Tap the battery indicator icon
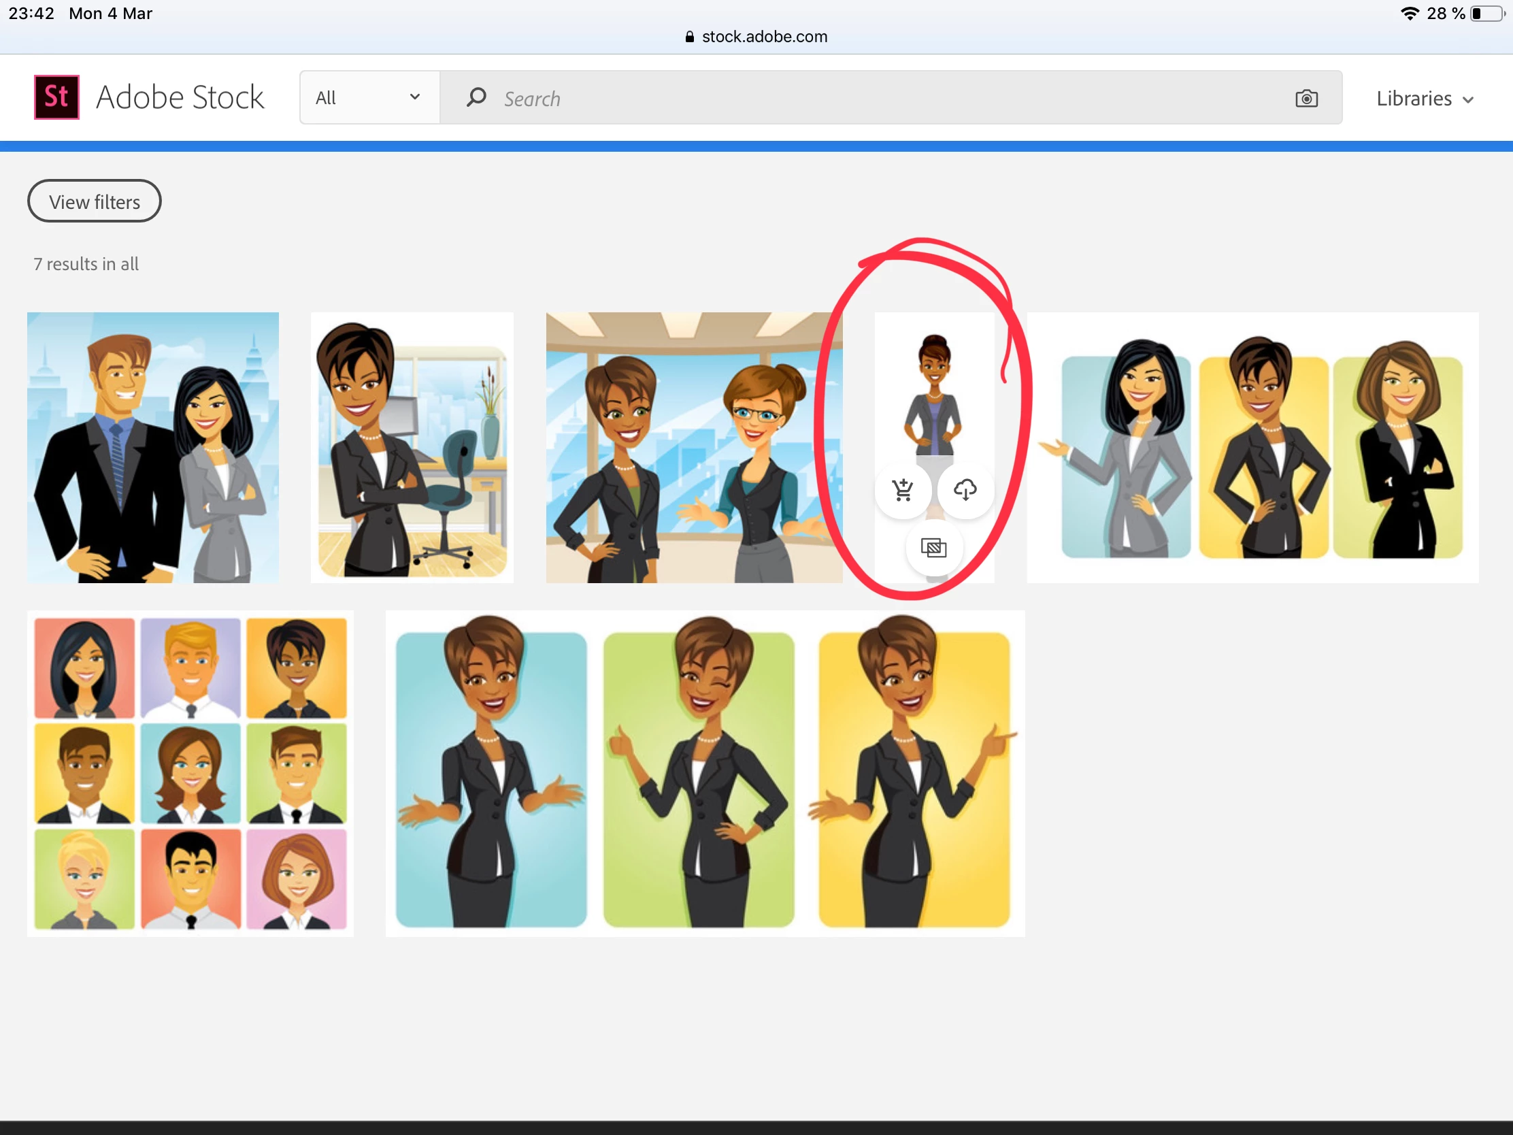Viewport: 1513px width, 1135px height. pyautogui.click(x=1486, y=14)
